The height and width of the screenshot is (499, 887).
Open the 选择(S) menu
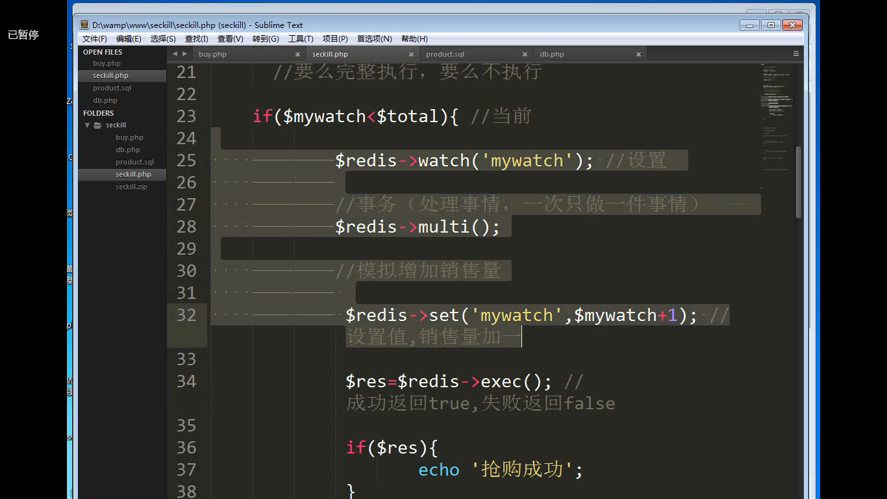(x=163, y=39)
